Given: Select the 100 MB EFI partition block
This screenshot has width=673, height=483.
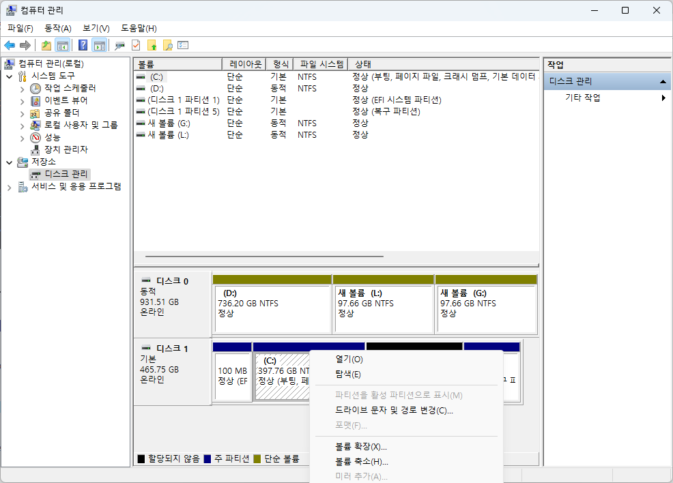Looking at the screenshot, I should [232, 372].
